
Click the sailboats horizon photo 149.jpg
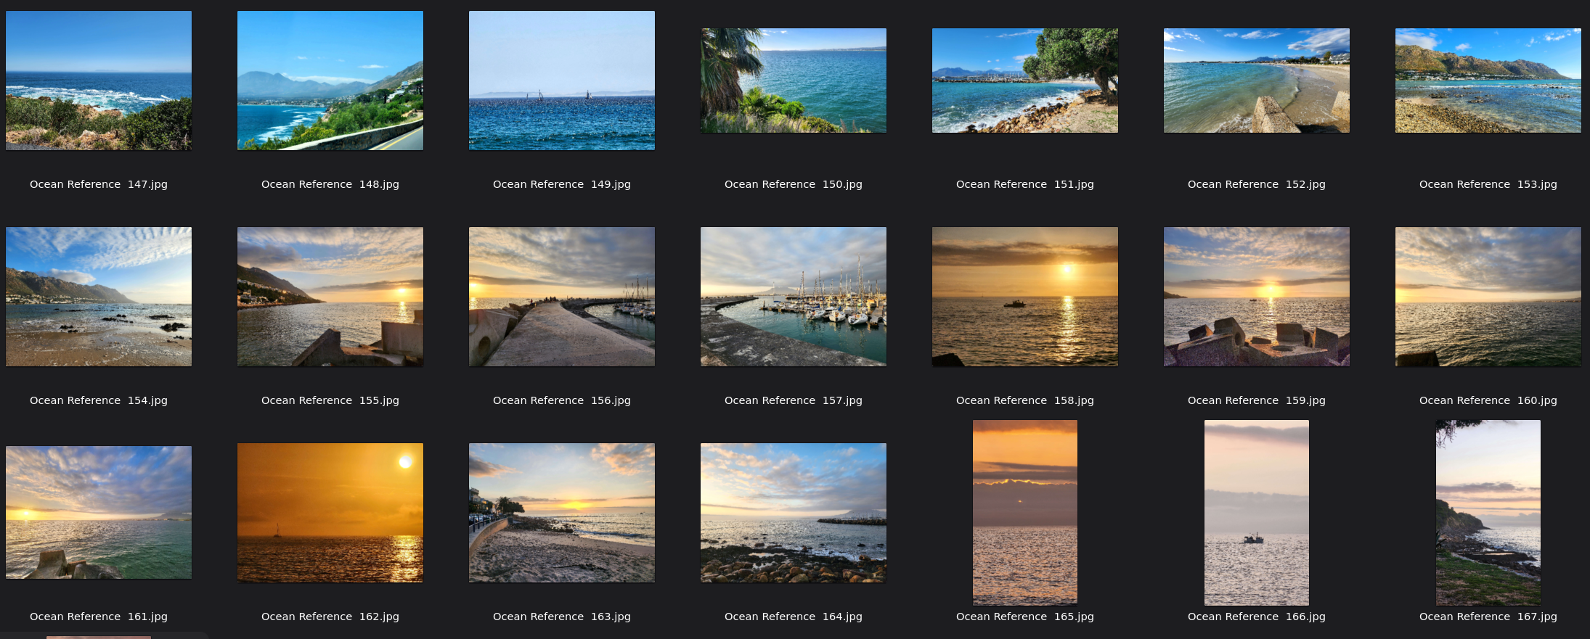pyautogui.click(x=562, y=81)
